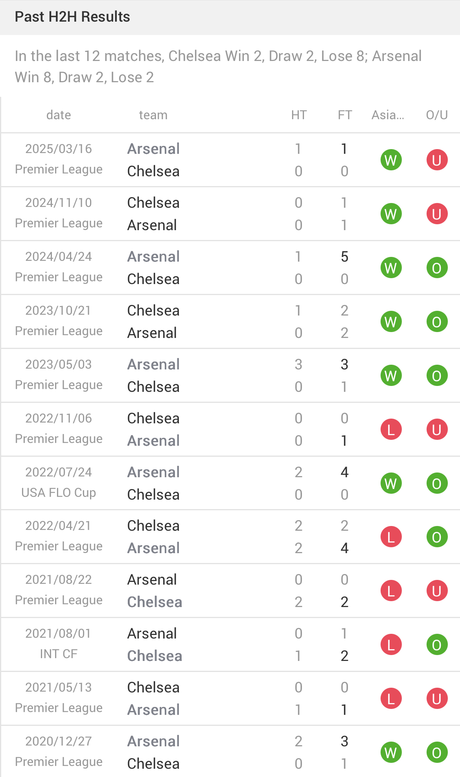Click the green O badge for 2020/12/27 match
Screen dimensions: 460x777
tap(437, 753)
